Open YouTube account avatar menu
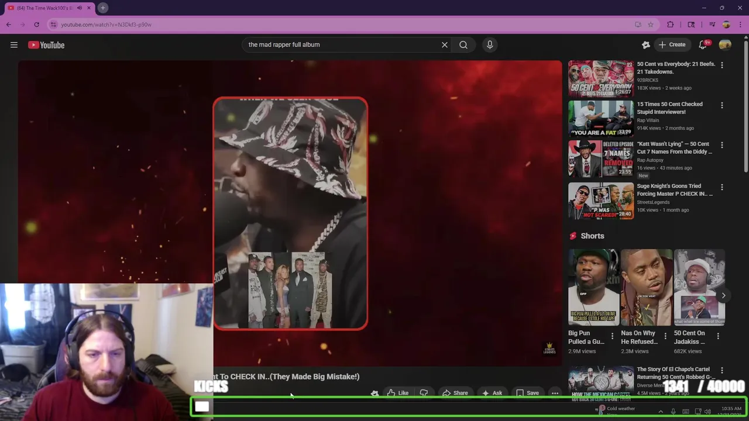 pos(725,44)
